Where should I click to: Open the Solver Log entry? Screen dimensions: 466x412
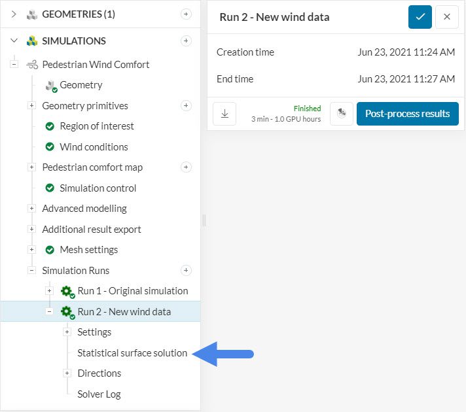99,394
